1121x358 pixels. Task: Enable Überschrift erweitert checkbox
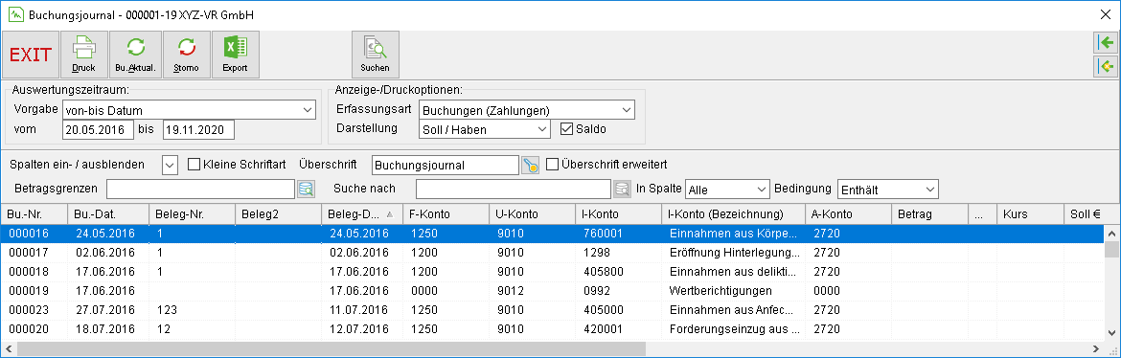[x=552, y=165]
